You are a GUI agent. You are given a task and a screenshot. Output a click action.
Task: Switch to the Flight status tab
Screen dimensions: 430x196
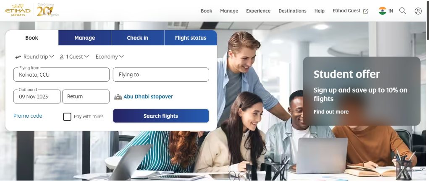(x=191, y=38)
